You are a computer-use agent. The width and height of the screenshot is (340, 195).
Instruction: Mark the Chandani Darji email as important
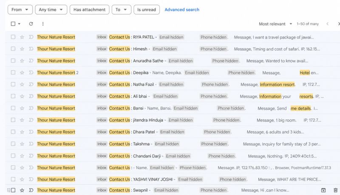[31, 156]
